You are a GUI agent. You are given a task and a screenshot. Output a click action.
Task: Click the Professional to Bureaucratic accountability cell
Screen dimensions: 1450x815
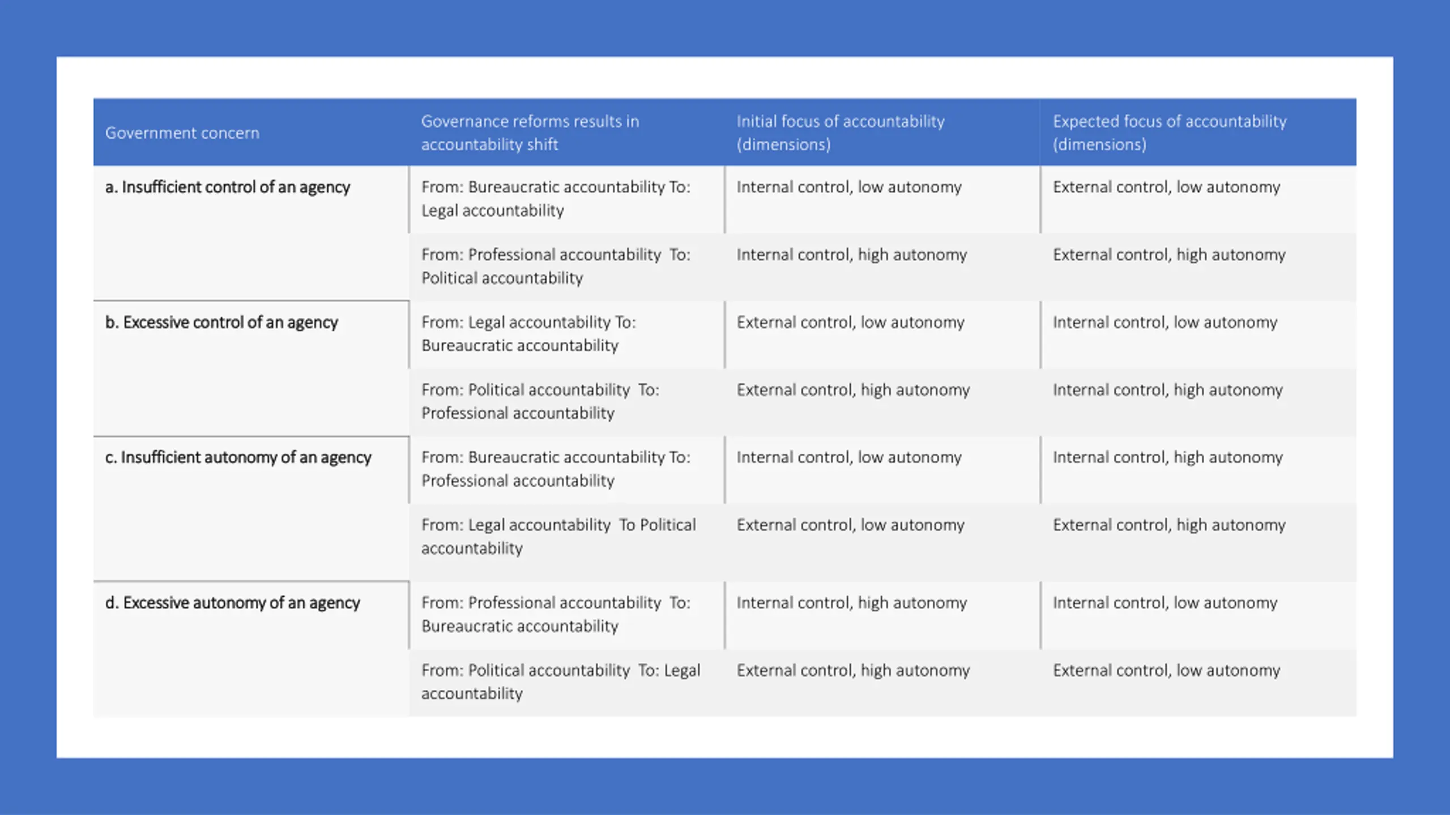(x=556, y=615)
